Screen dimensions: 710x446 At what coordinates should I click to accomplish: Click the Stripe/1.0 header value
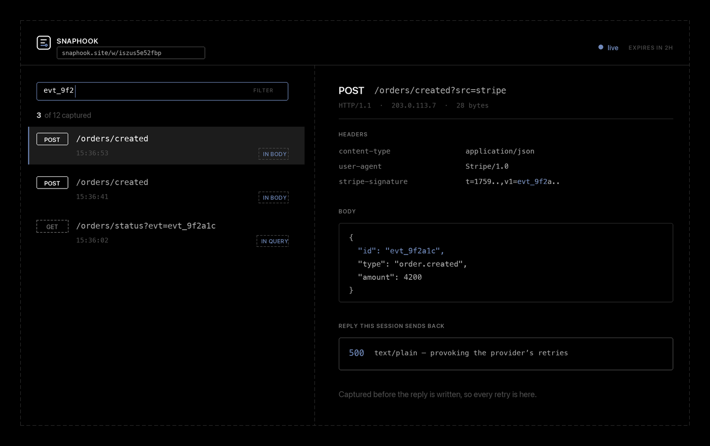click(x=487, y=166)
